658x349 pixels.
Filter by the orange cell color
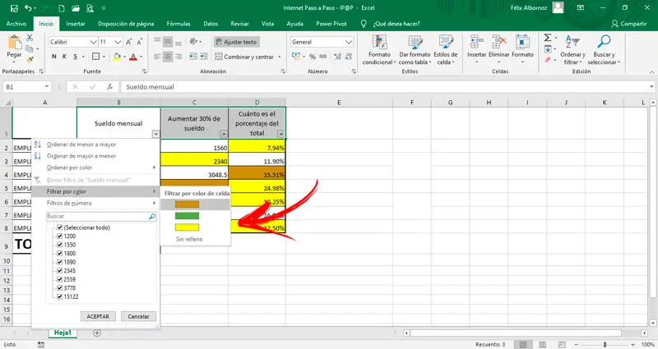click(x=188, y=204)
